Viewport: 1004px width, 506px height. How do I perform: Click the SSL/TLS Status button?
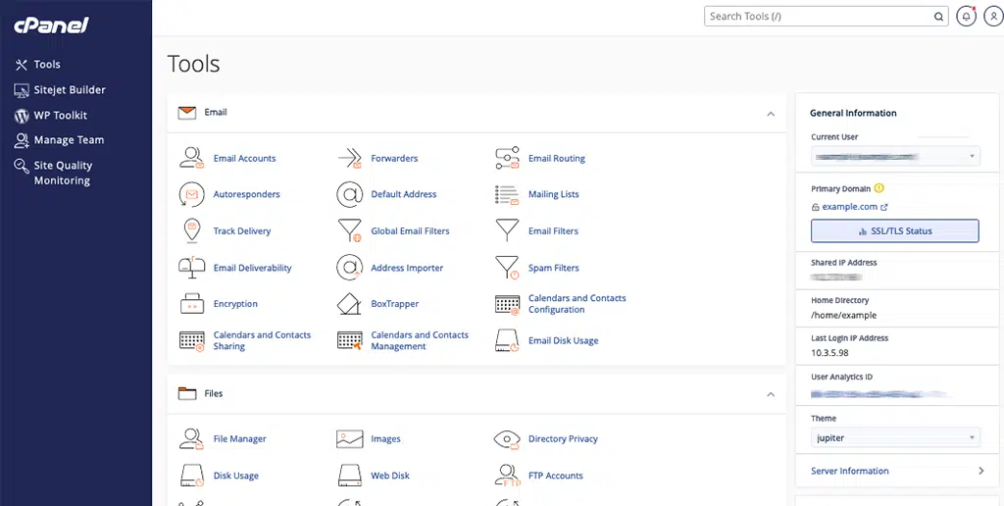point(895,230)
